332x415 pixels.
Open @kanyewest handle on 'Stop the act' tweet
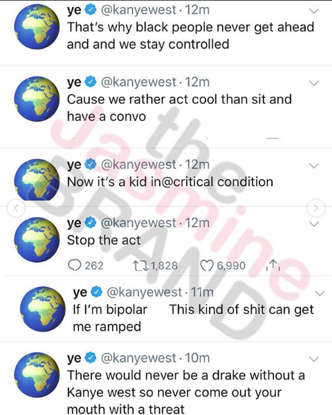click(138, 223)
